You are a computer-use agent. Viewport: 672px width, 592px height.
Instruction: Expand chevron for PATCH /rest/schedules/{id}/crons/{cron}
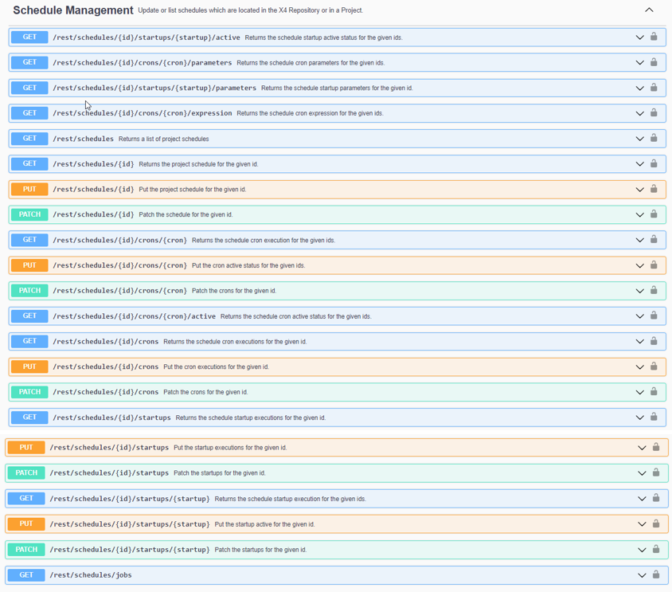639,291
